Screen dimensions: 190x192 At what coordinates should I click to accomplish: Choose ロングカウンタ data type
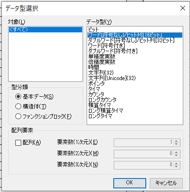(x=135, y=100)
